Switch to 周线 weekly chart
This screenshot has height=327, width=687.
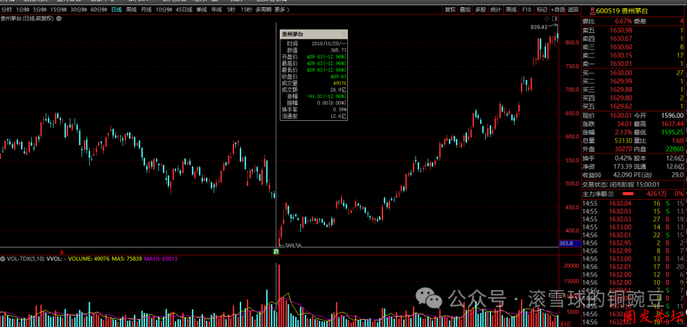[131, 10]
